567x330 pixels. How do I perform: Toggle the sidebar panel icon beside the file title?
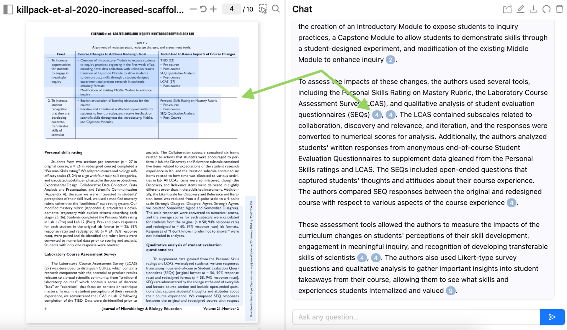coord(8,10)
